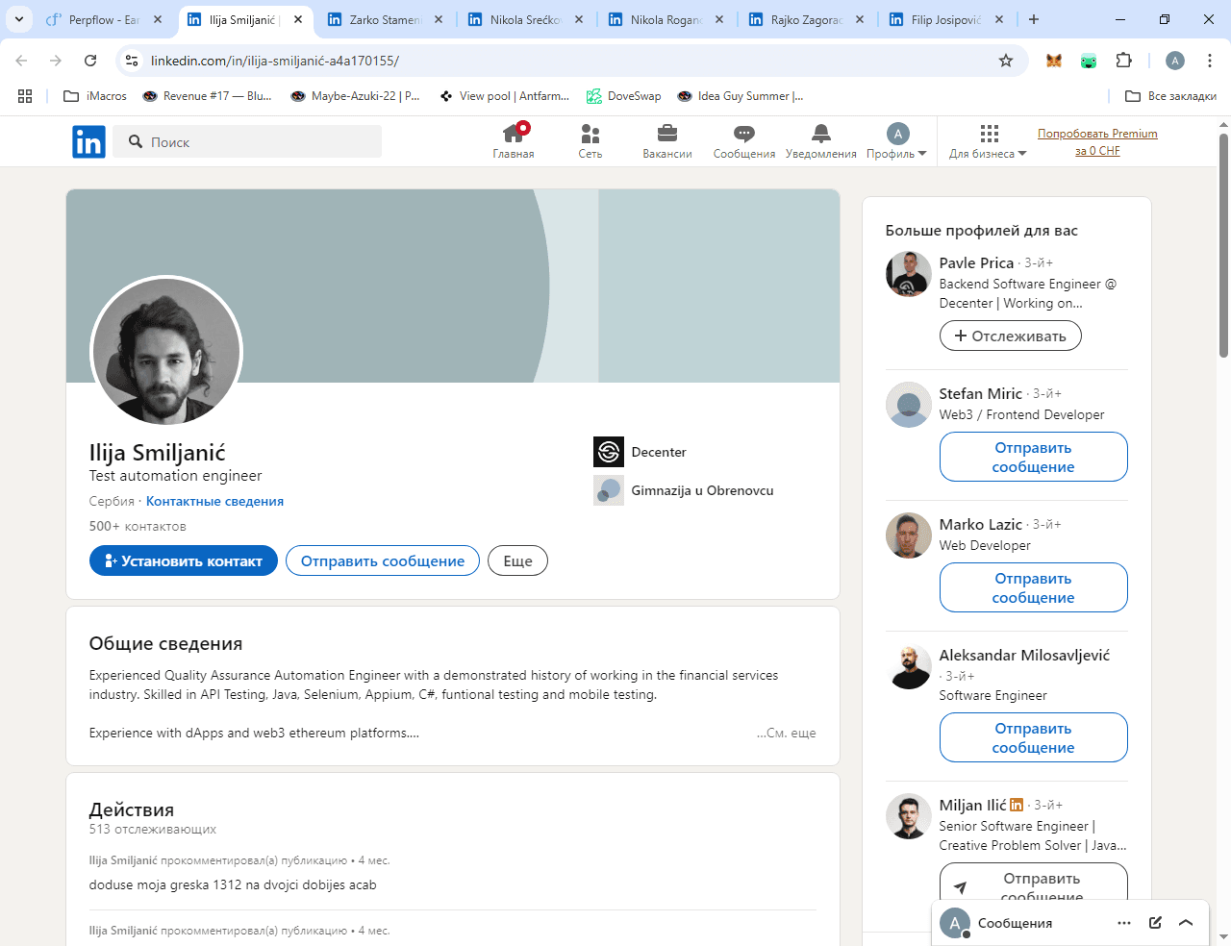
Task: Open tab search dropdown arrow
Action: click(x=18, y=19)
